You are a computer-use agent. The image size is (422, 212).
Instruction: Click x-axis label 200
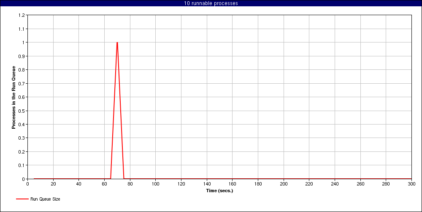pos(284,184)
